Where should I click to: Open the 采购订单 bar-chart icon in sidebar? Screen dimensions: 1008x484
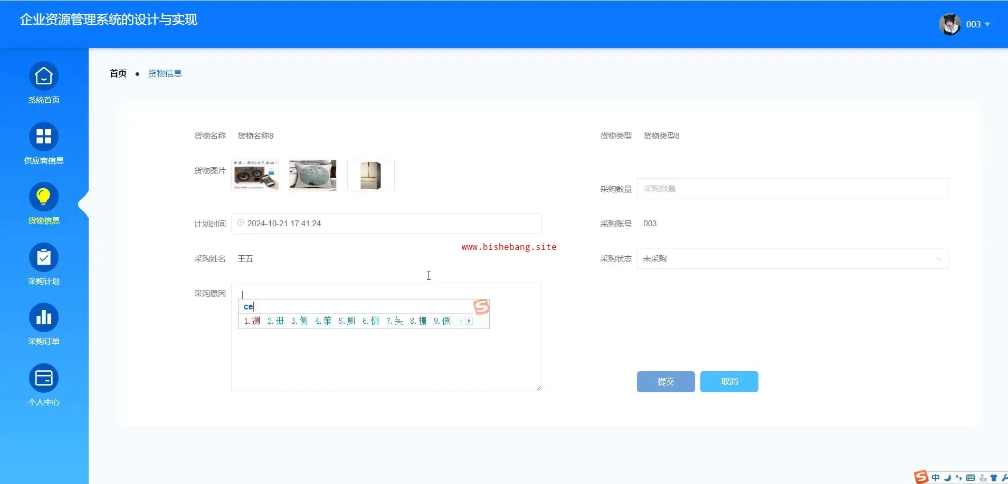point(44,317)
